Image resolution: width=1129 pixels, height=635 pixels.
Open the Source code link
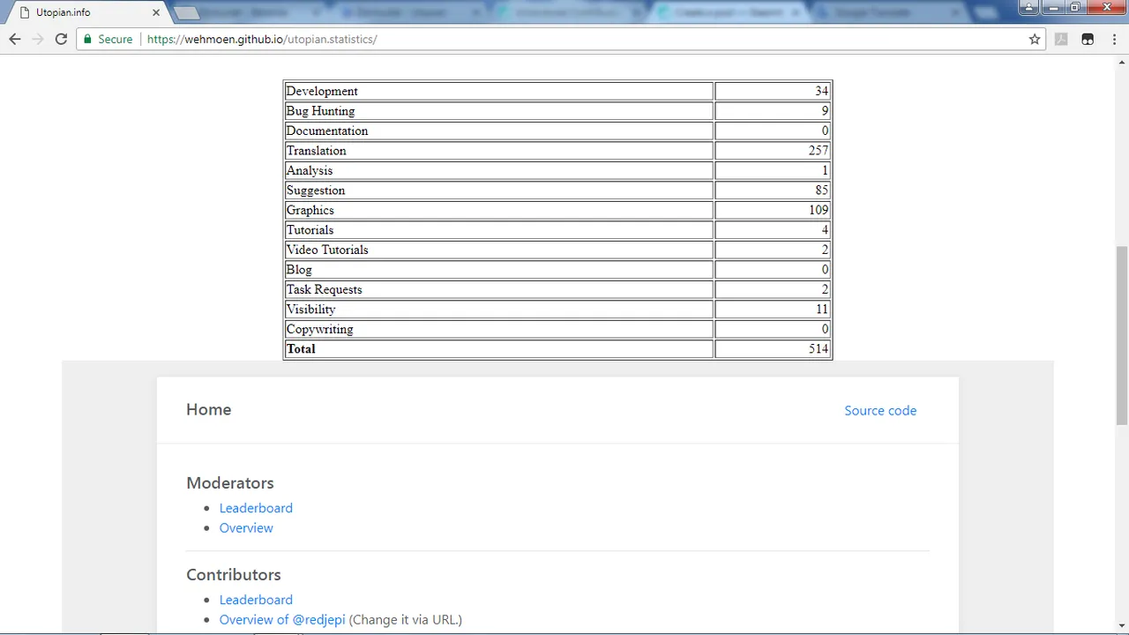pos(880,410)
